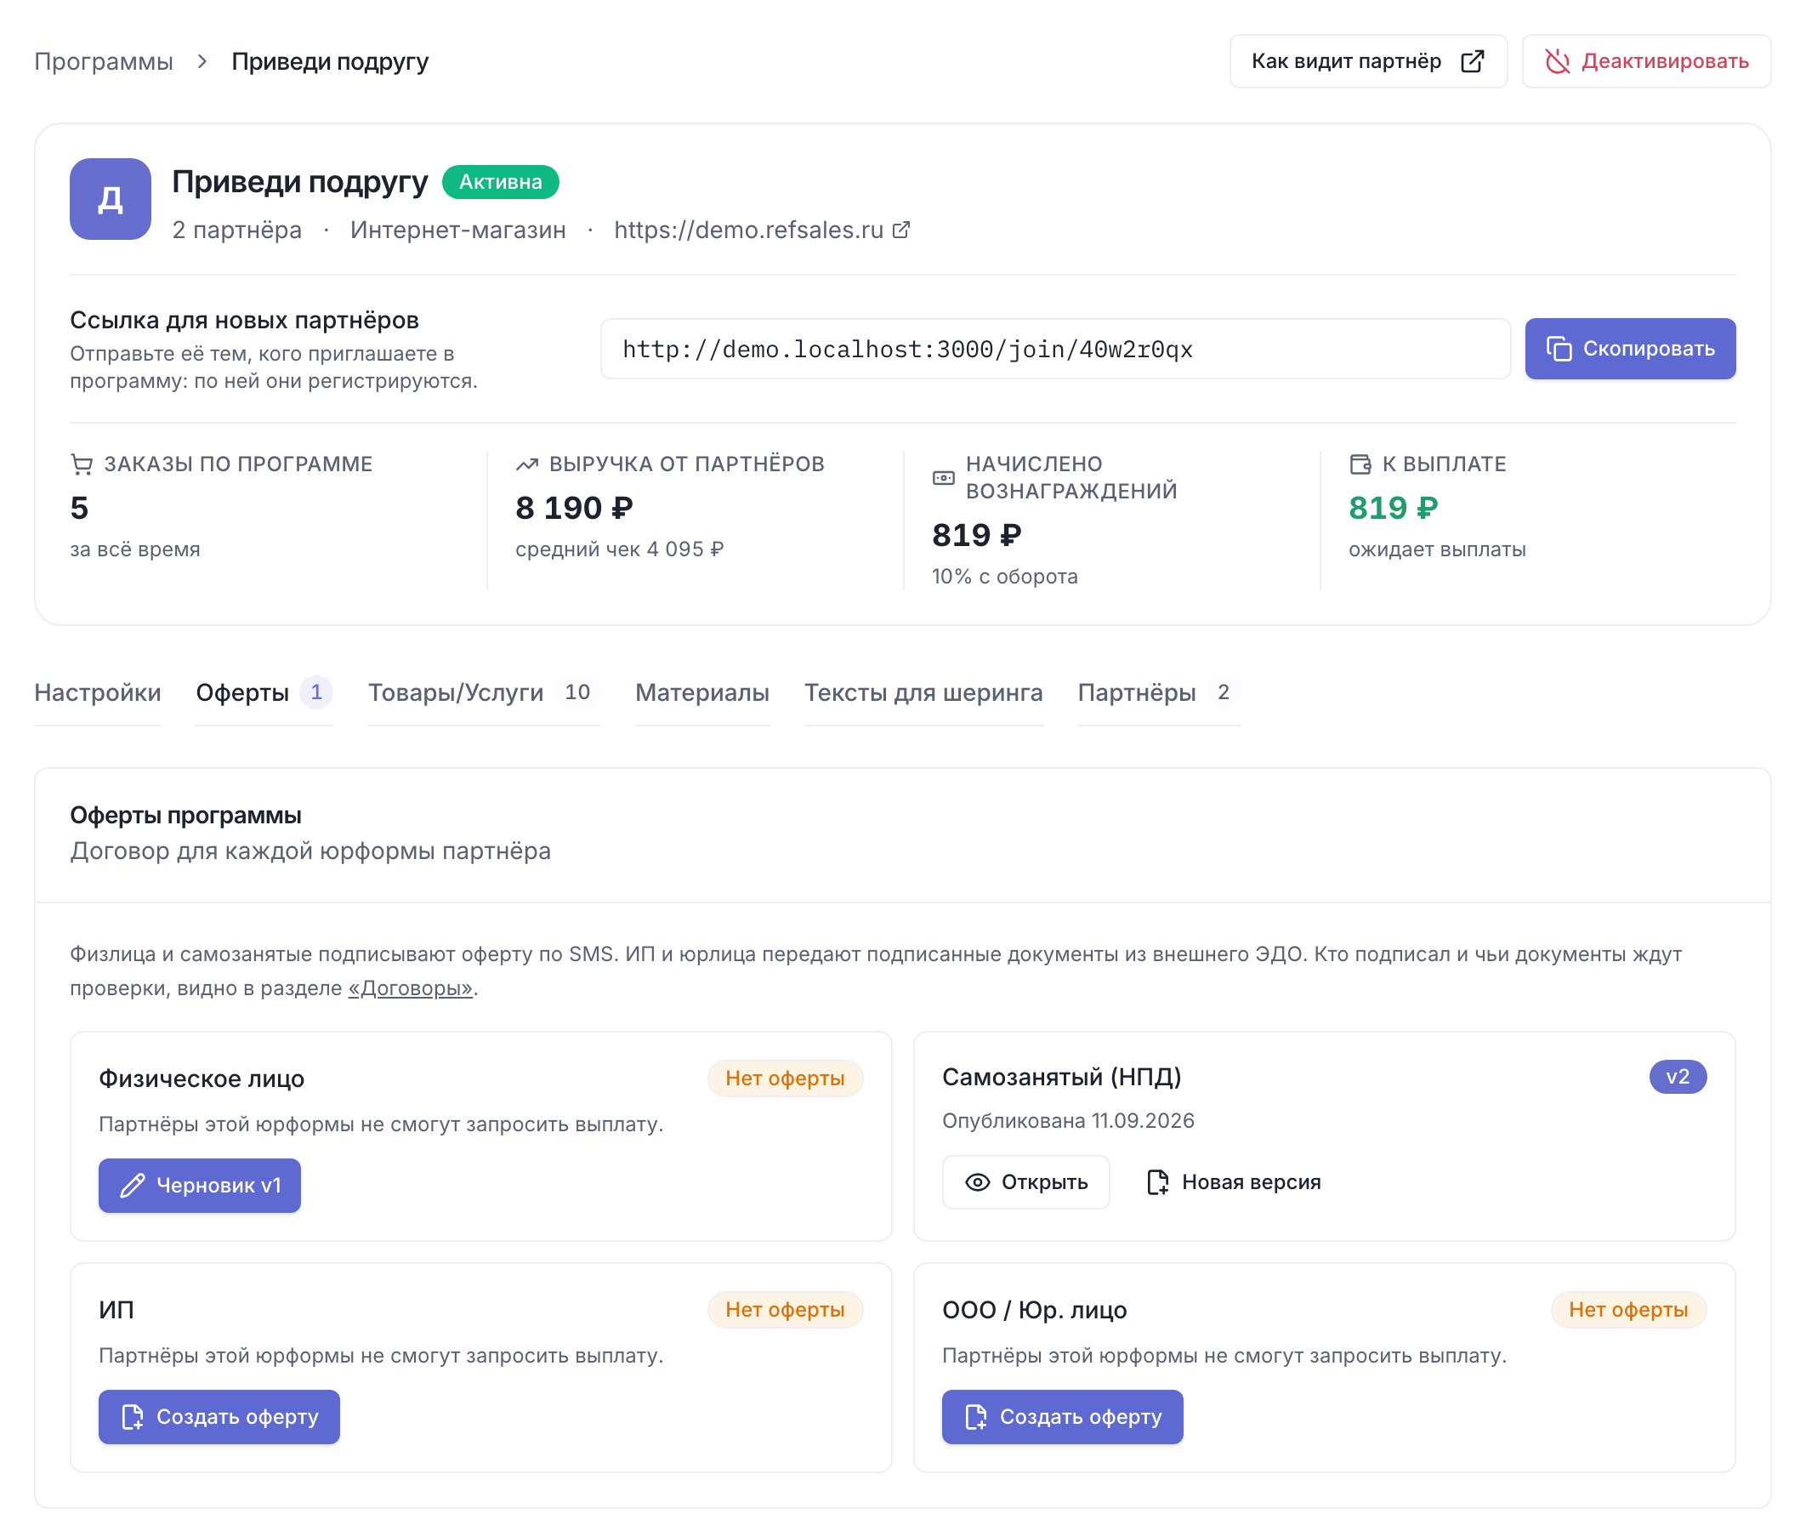Click the breadcrumb chevron after Программы
This screenshot has height=1531, width=1806.
point(202,61)
